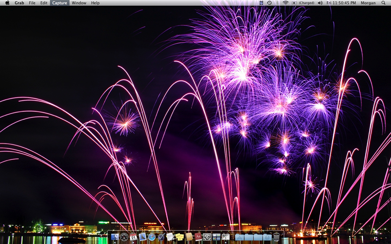
Task: Open the Apple menu
Action: (x=7, y=3)
